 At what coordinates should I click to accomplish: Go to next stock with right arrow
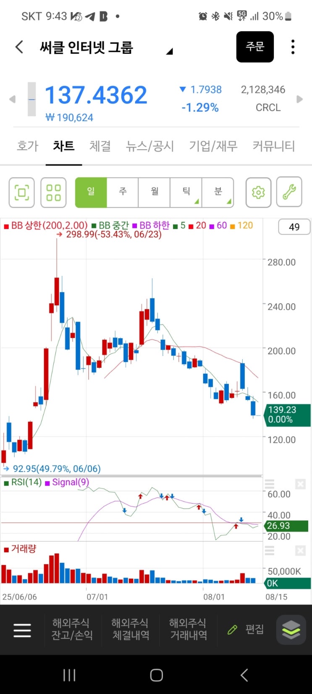299,99
